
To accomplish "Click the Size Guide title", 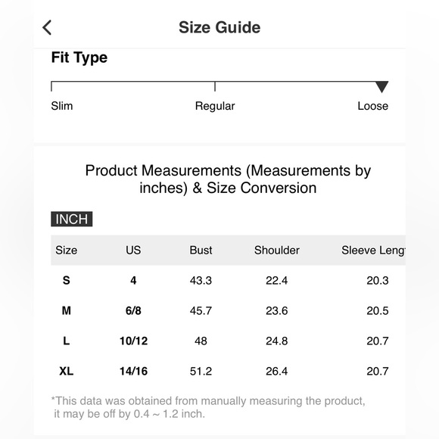I will point(219,27).
